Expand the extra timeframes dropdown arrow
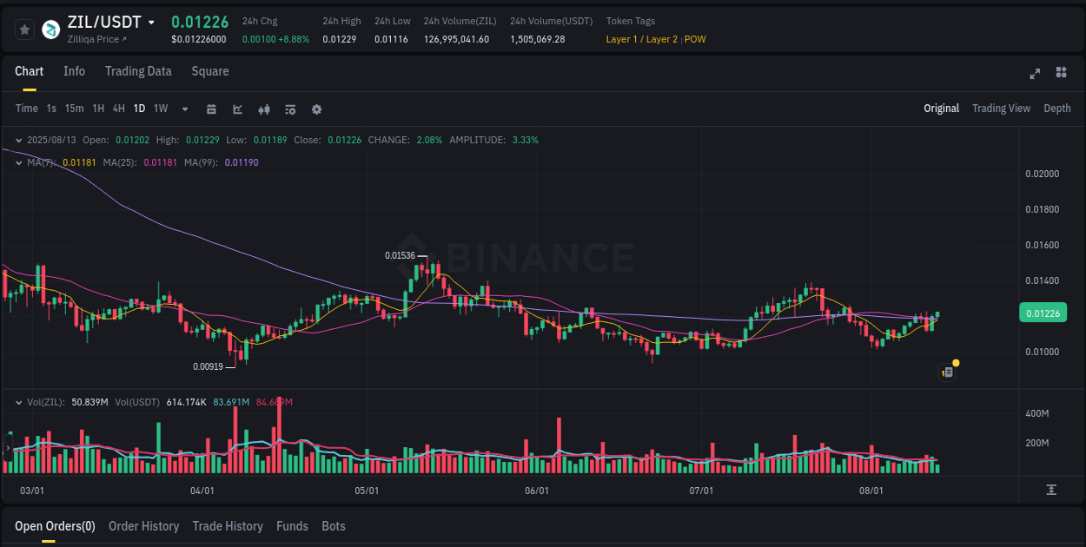1086x547 pixels. 184,109
